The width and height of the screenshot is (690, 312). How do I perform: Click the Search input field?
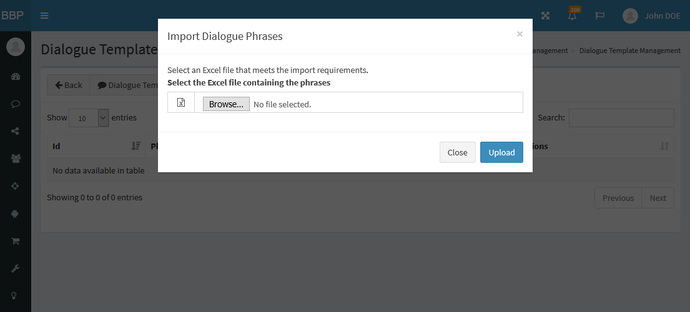click(x=621, y=118)
